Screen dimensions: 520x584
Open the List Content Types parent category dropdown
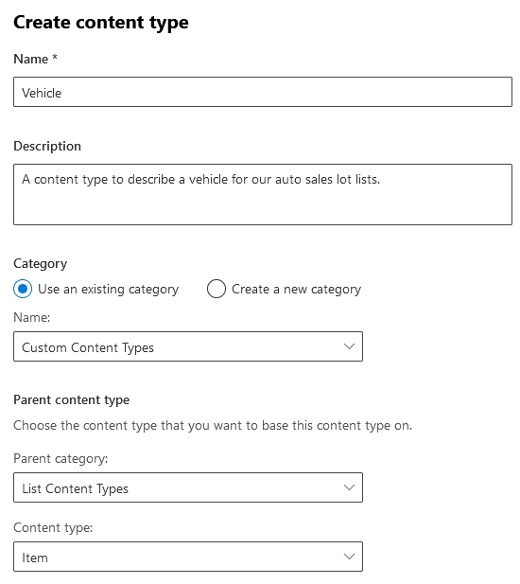pos(188,487)
